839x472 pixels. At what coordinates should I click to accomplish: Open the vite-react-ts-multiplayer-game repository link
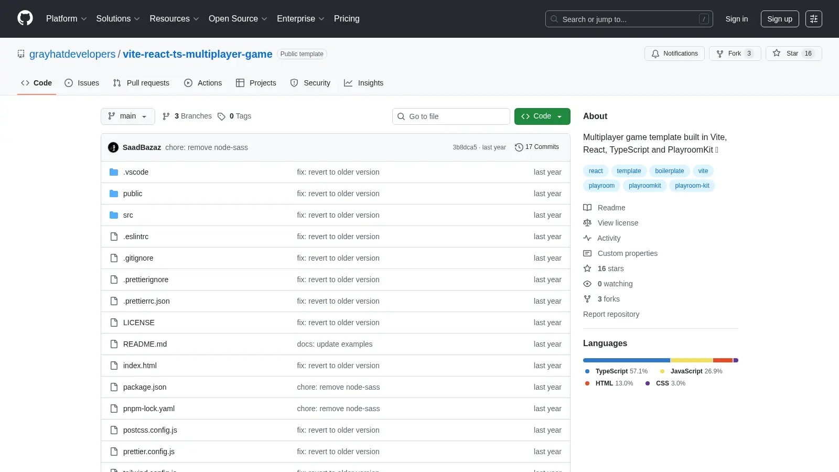click(198, 54)
